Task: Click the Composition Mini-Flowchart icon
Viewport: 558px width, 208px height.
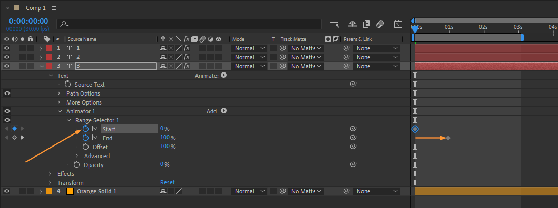Action: pos(335,24)
